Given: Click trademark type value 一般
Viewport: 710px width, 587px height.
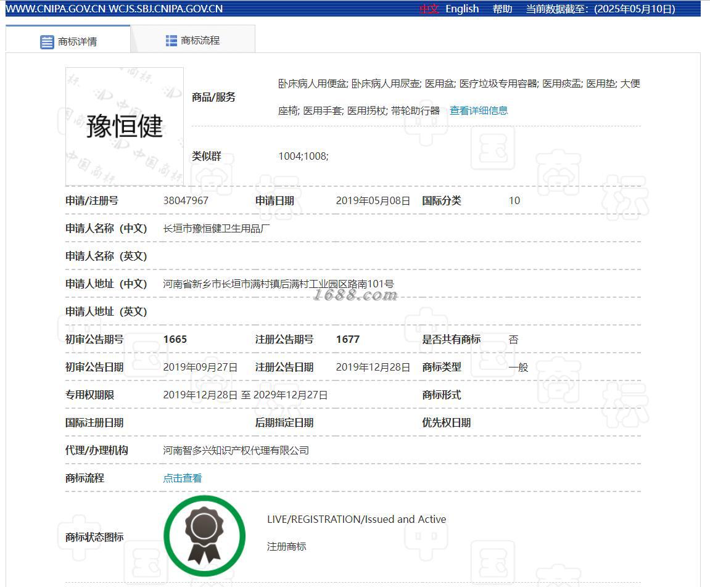Looking at the screenshot, I should tap(518, 367).
